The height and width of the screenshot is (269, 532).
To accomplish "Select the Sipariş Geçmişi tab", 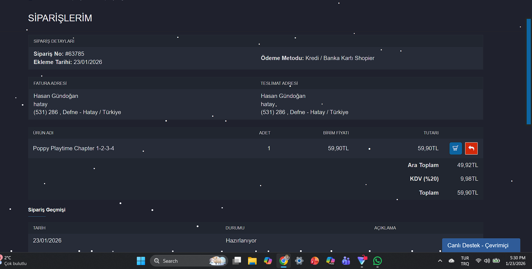I will click(47, 210).
